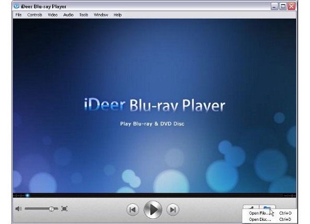This screenshot has height=224, width=310.
Task: Click the large play button
Action: pyautogui.click(x=153, y=209)
